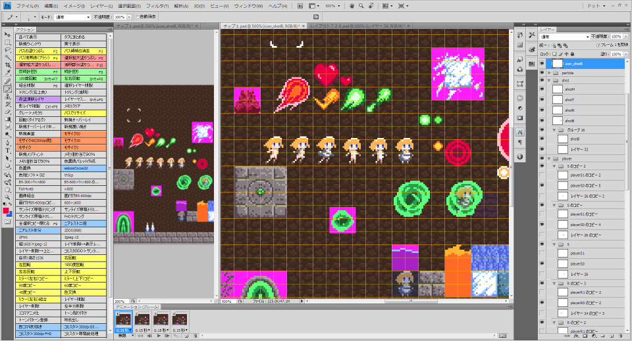Select the Zoom tool in the toolbox

pyautogui.click(x=7, y=197)
